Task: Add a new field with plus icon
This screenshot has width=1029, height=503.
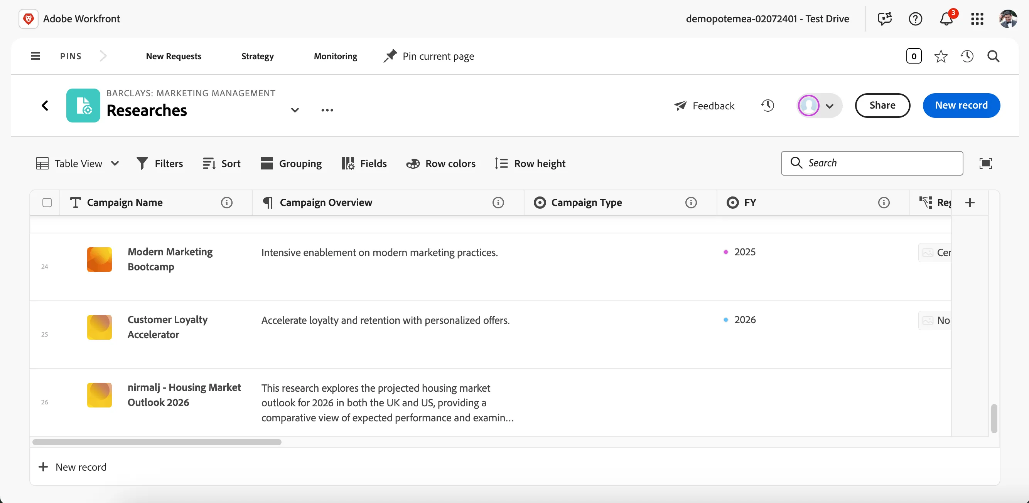Action: pos(970,203)
